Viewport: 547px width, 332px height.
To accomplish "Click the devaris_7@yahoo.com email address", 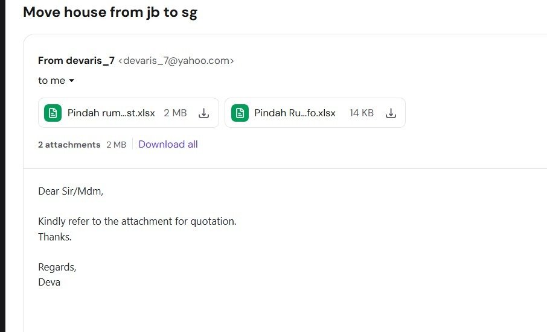I will [x=176, y=60].
